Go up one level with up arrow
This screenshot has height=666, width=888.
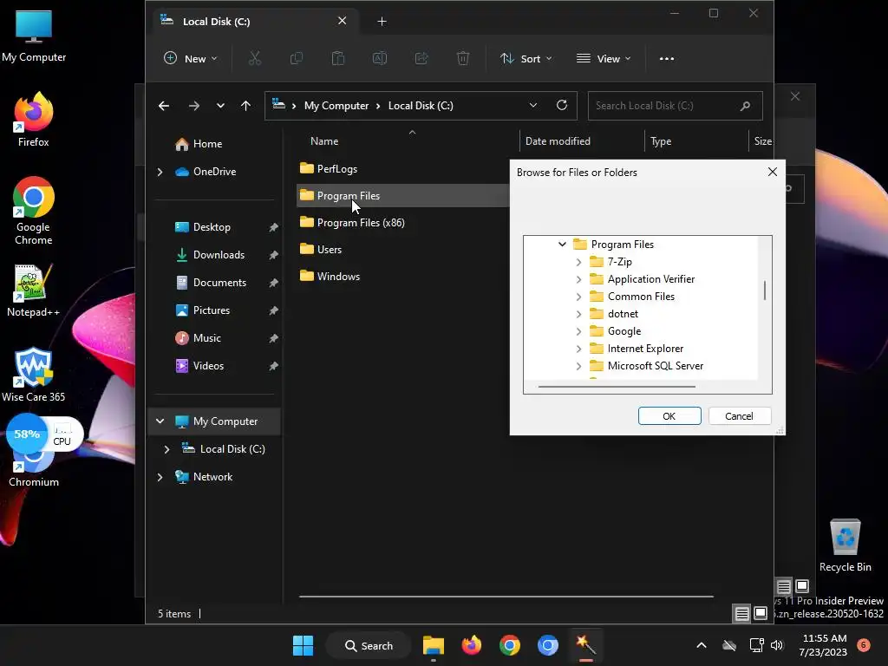tap(245, 106)
